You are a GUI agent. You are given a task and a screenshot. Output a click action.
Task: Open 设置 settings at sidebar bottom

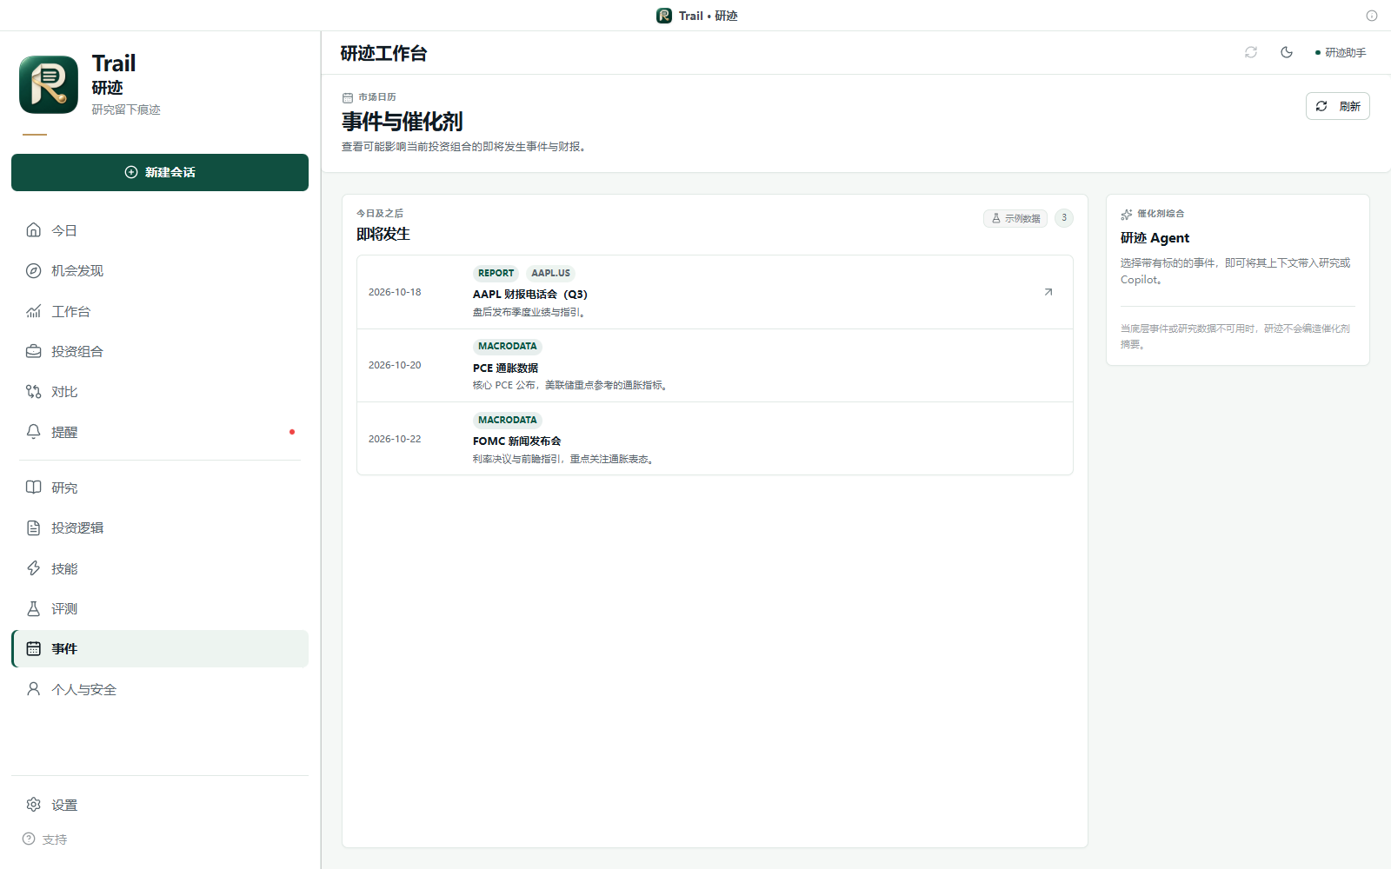click(160, 805)
